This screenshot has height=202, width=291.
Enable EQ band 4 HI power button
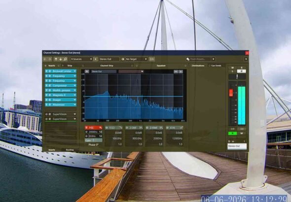coord(167,128)
